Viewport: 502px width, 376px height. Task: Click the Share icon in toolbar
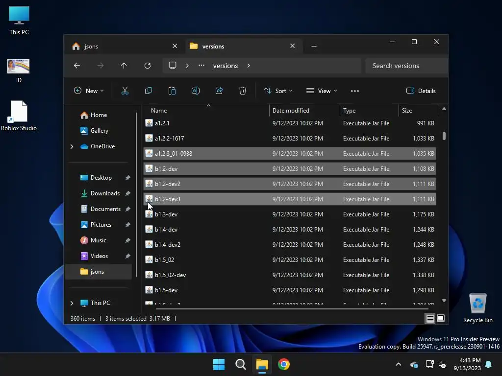click(x=219, y=91)
